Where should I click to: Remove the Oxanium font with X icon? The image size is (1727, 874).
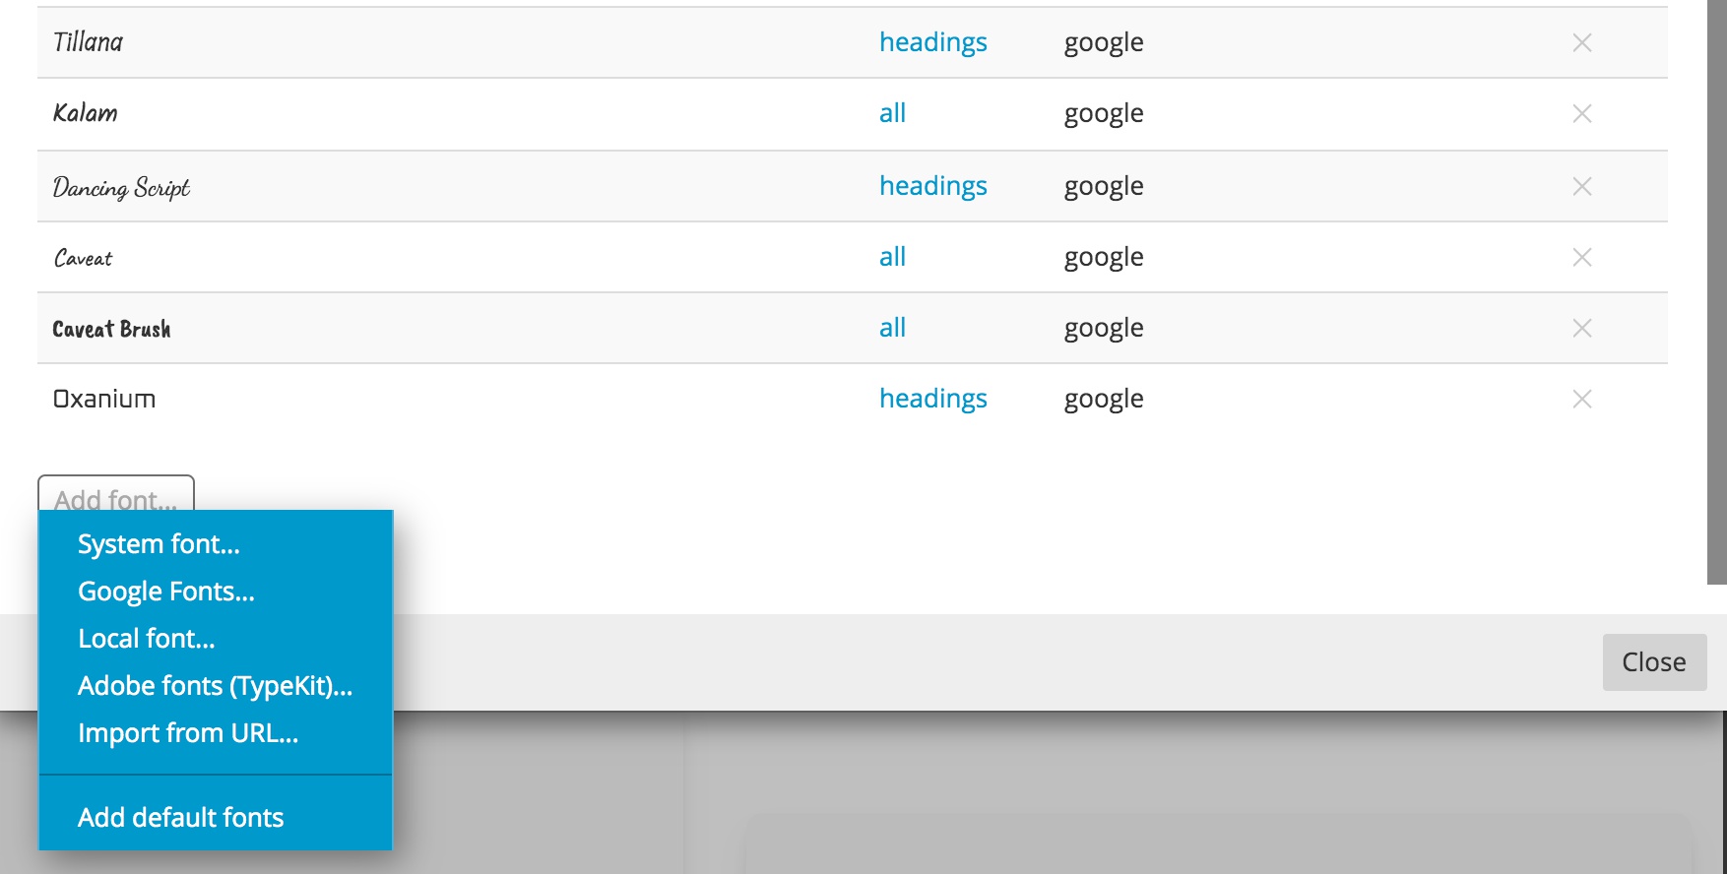[1582, 399]
